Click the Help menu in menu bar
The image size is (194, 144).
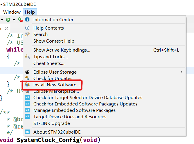coord(30,12)
